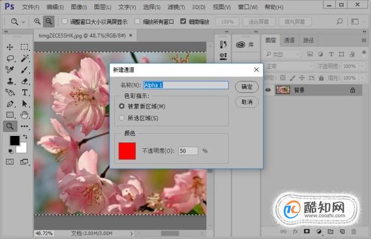Select the Clone Stamp tool

point(10,81)
